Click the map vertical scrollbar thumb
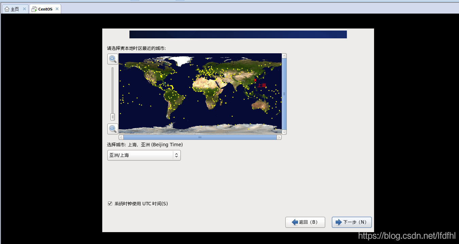Screen dimensions: 459x244 click(x=284, y=94)
